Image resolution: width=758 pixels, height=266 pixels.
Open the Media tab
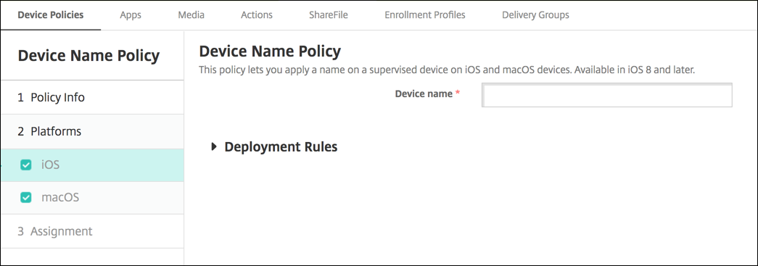pos(191,15)
